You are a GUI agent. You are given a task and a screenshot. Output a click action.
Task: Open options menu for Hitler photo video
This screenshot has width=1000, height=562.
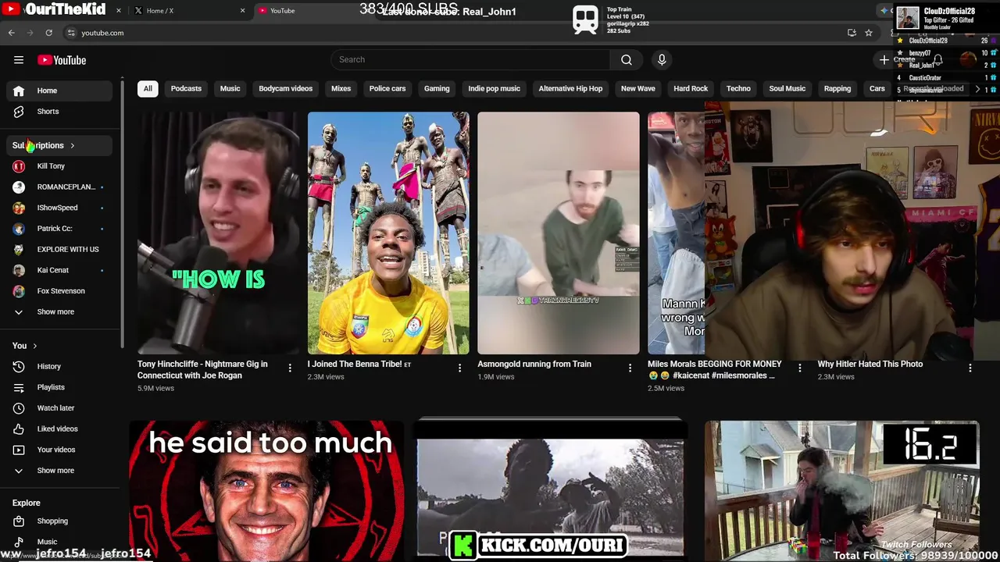(x=970, y=368)
